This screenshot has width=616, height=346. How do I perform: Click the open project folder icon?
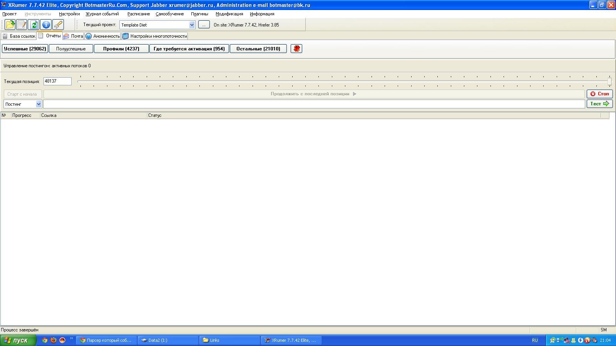point(10,25)
